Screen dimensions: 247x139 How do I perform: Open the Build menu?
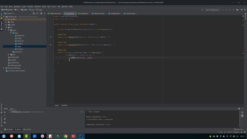[44, 7]
